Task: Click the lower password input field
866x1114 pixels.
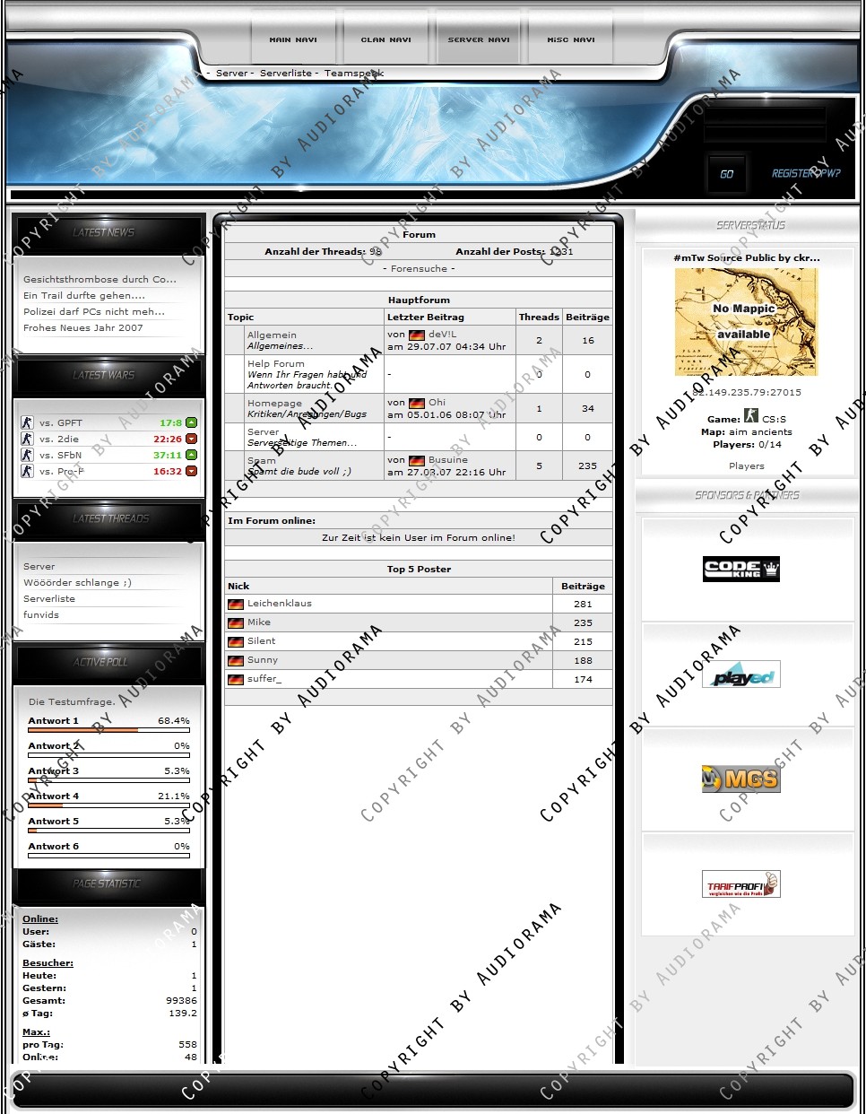Action: [x=765, y=134]
